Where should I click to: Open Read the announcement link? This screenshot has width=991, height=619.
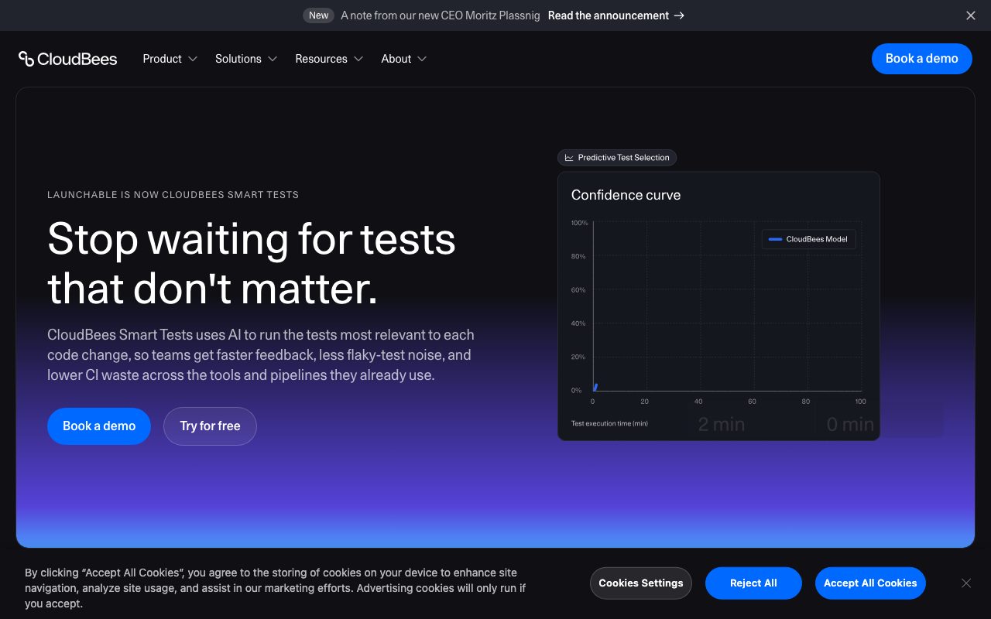coord(616,15)
